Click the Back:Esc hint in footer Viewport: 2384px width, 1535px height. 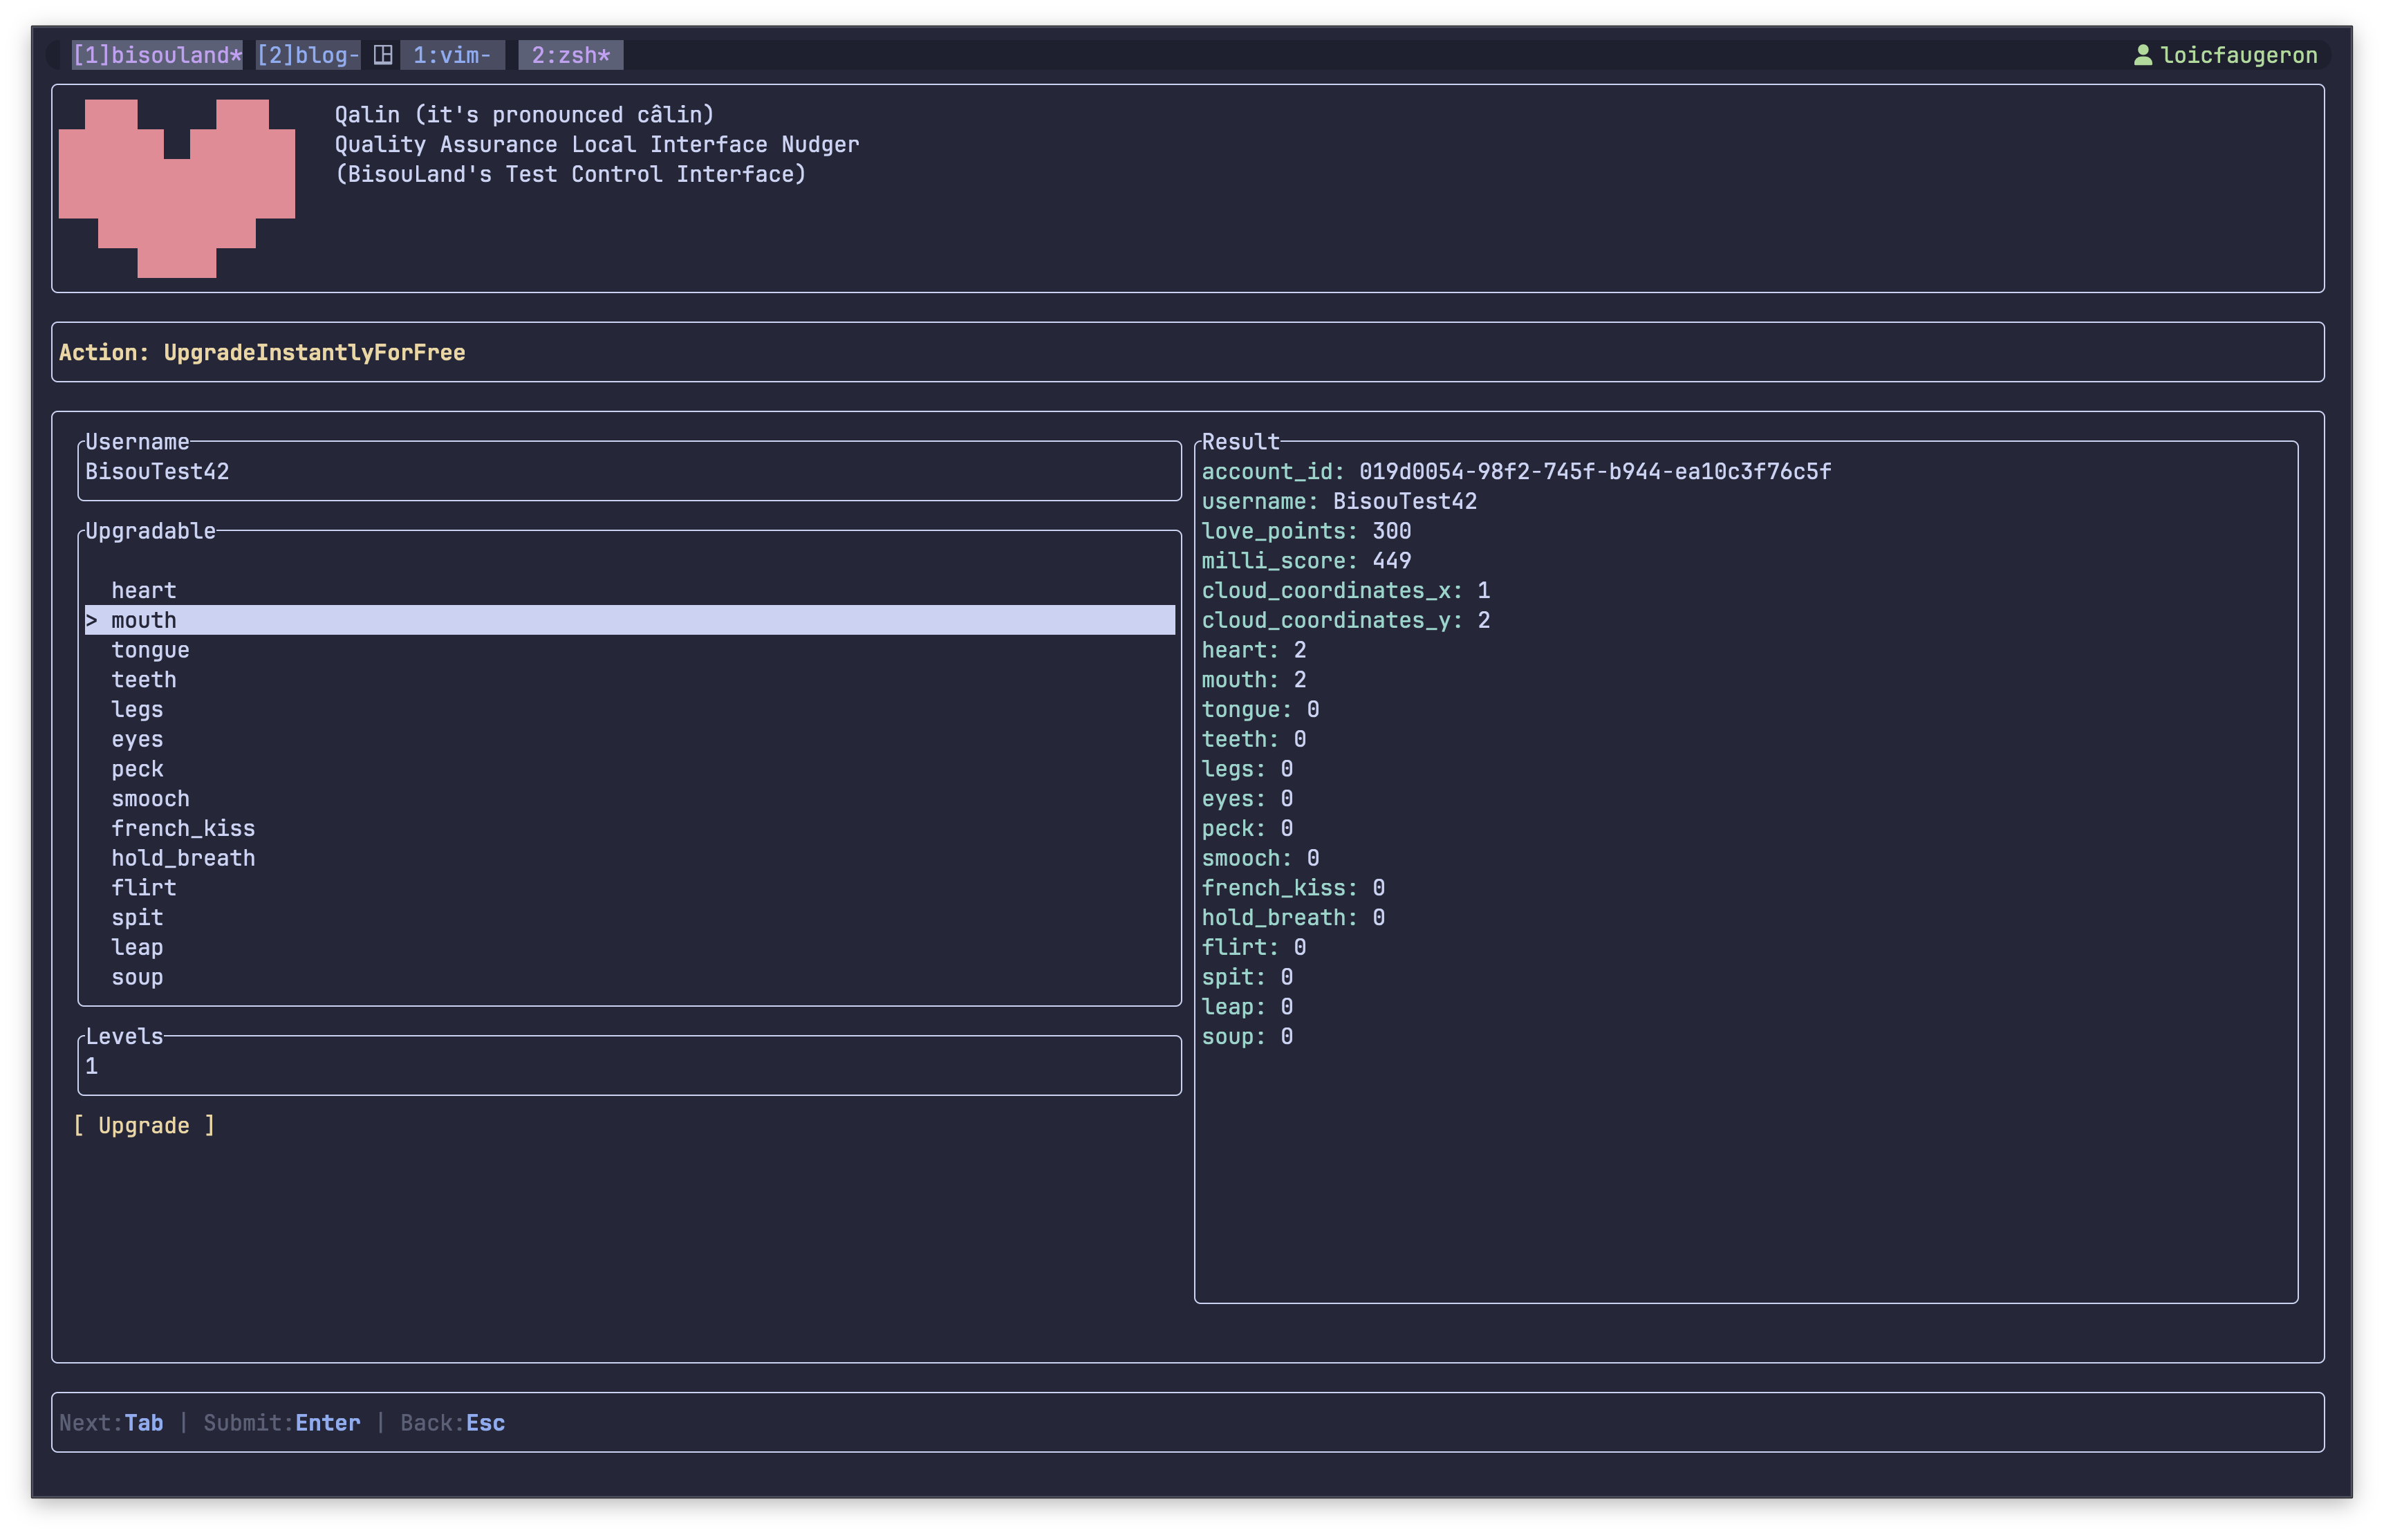(452, 1422)
